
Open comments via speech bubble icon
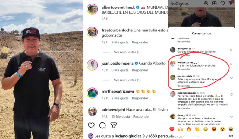pos(102,125)
